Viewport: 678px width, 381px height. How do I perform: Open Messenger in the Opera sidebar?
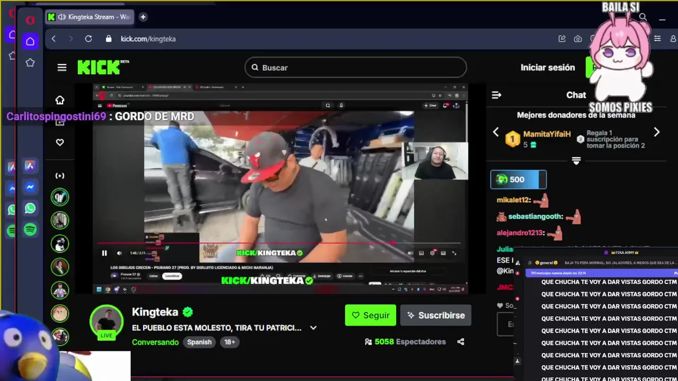click(x=30, y=187)
